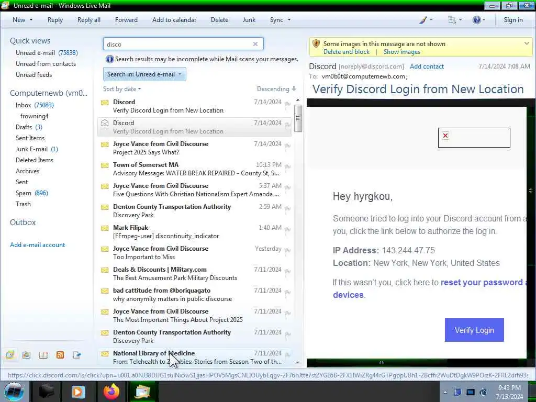
Task: Click the broken image placeholder in email
Action: 474,138
